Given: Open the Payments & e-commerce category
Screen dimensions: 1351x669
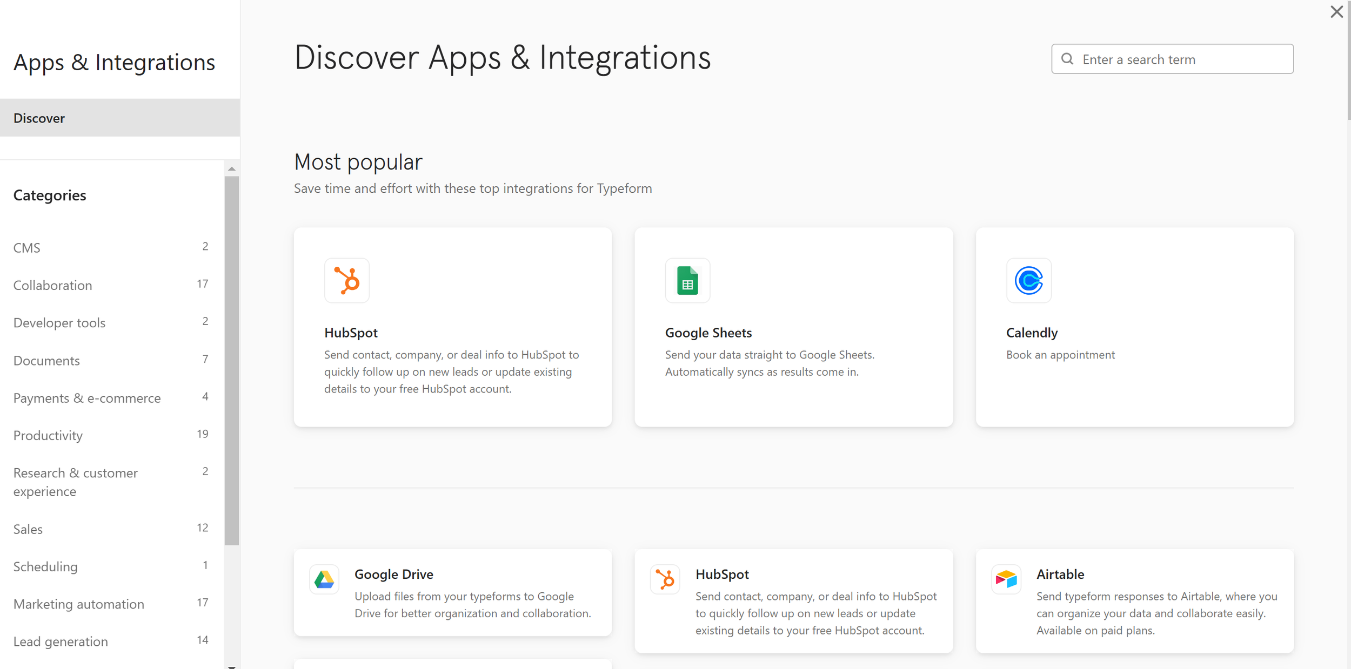Looking at the screenshot, I should pyautogui.click(x=87, y=398).
